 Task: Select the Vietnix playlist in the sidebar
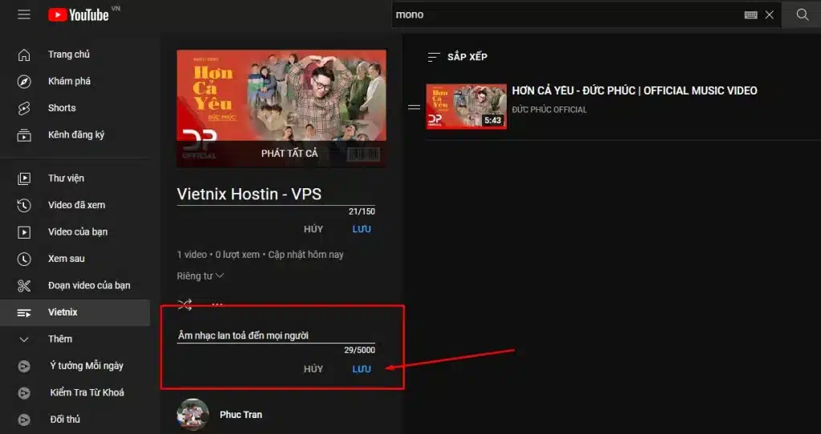click(x=75, y=312)
